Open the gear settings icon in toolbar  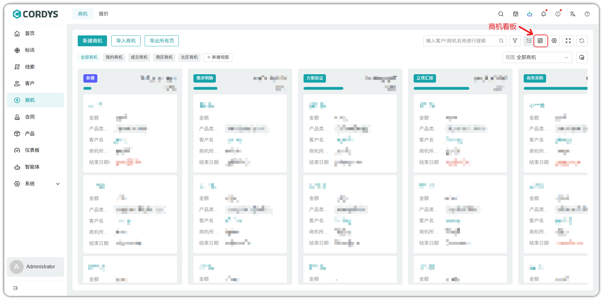pyautogui.click(x=554, y=41)
